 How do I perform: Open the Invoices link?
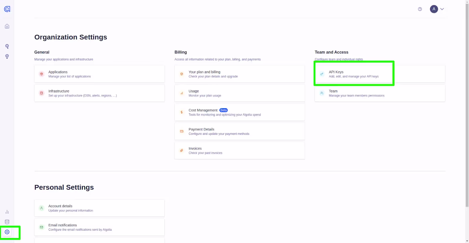(239, 151)
